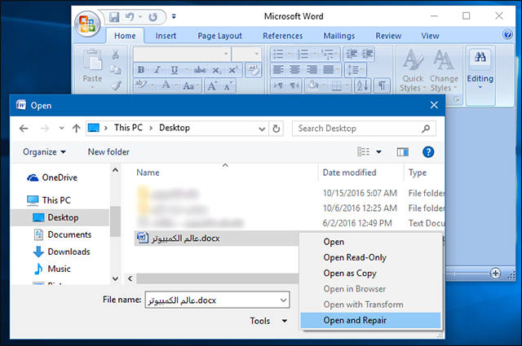522x346 pixels.
Task: Click the zoom in plus button in Word
Action: (495, 274)
